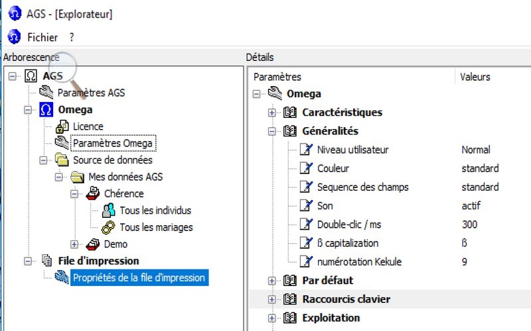This screenshot has width=531, height=331.
Task: Open the Fichier menu
Action: tap(42, 37)
